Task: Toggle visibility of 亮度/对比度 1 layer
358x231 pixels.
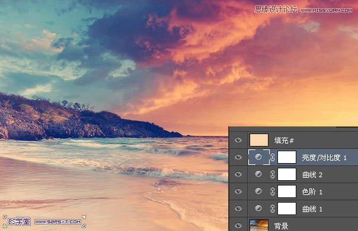Action: pyautogui.click(x=238, y=157)
